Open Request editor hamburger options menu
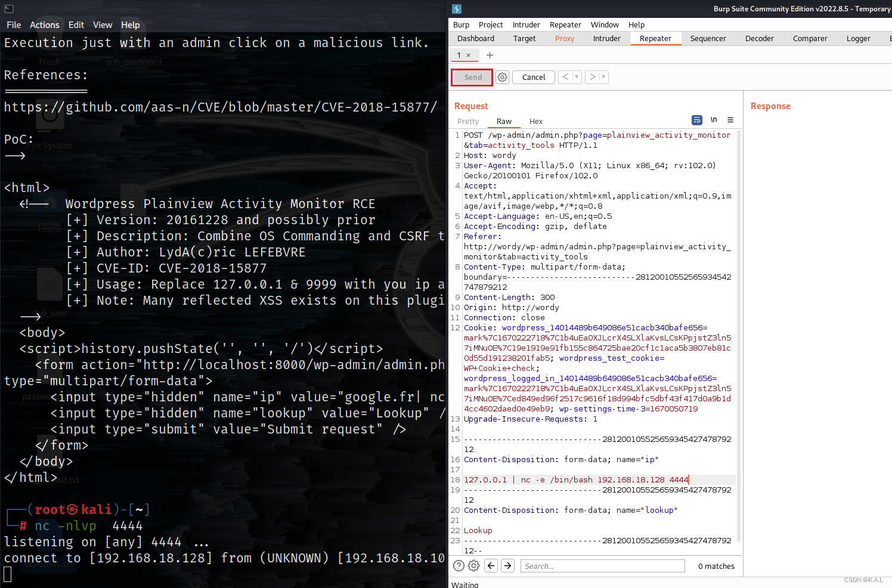This screenshot has width=892, height=588. [x=730, y=120]
